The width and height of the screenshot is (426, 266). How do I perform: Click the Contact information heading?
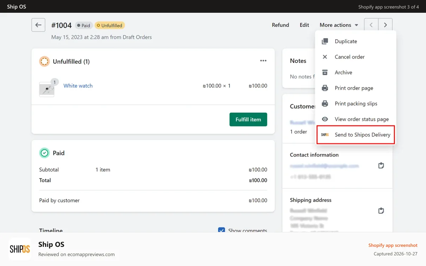click(314, 155)
